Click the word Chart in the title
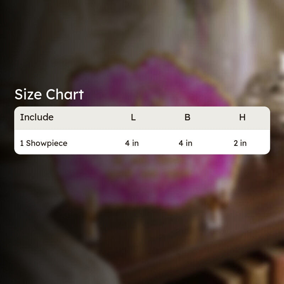The image size is (284, 284). (65, 94)
